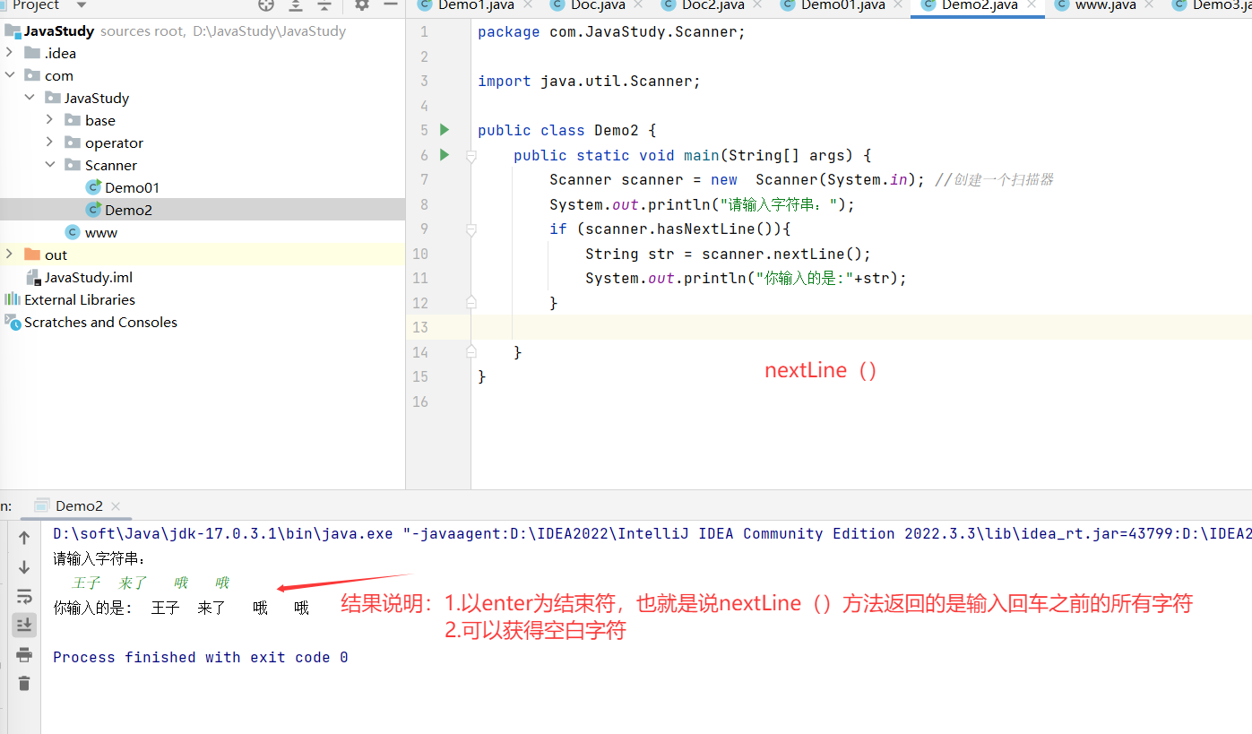Open the Project view dropdown arrow

81,5
